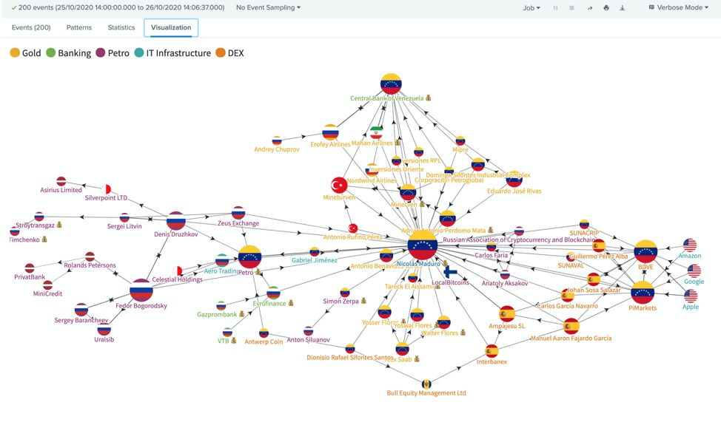Click the Silverpoint LTD node
This screenshot has height=425, width=721.
click(x=106, y=189)
